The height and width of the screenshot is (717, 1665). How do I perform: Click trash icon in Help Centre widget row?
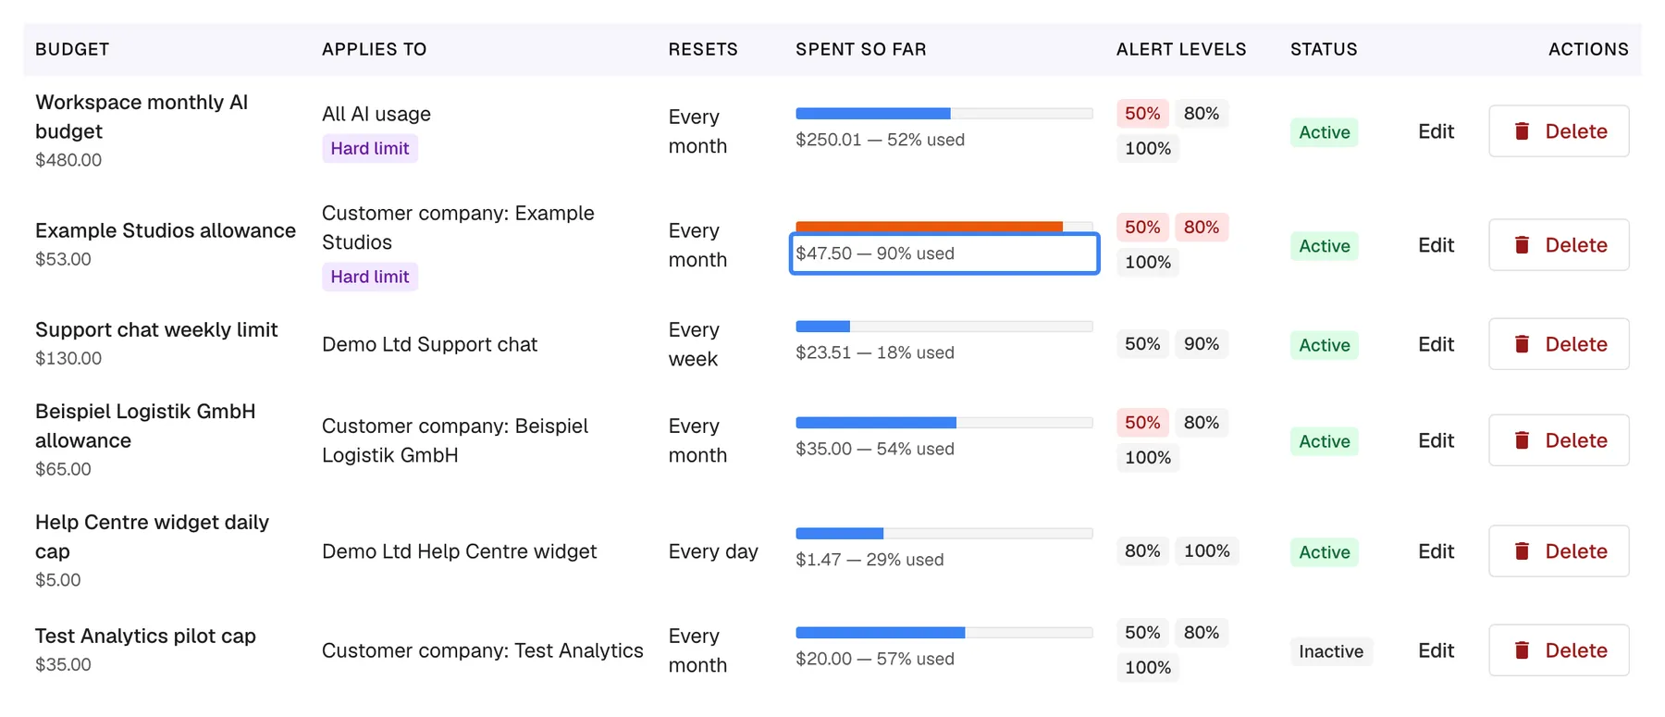[x=1522, y=551]
